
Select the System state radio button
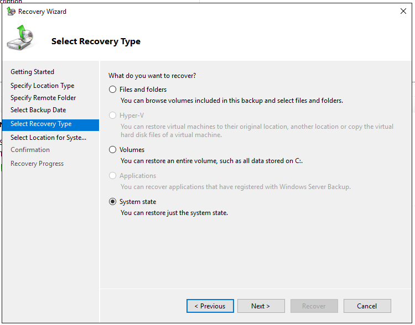(113, 202)
